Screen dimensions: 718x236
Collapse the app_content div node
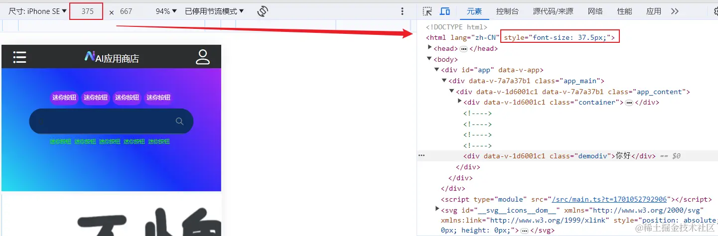pos(452,91)
